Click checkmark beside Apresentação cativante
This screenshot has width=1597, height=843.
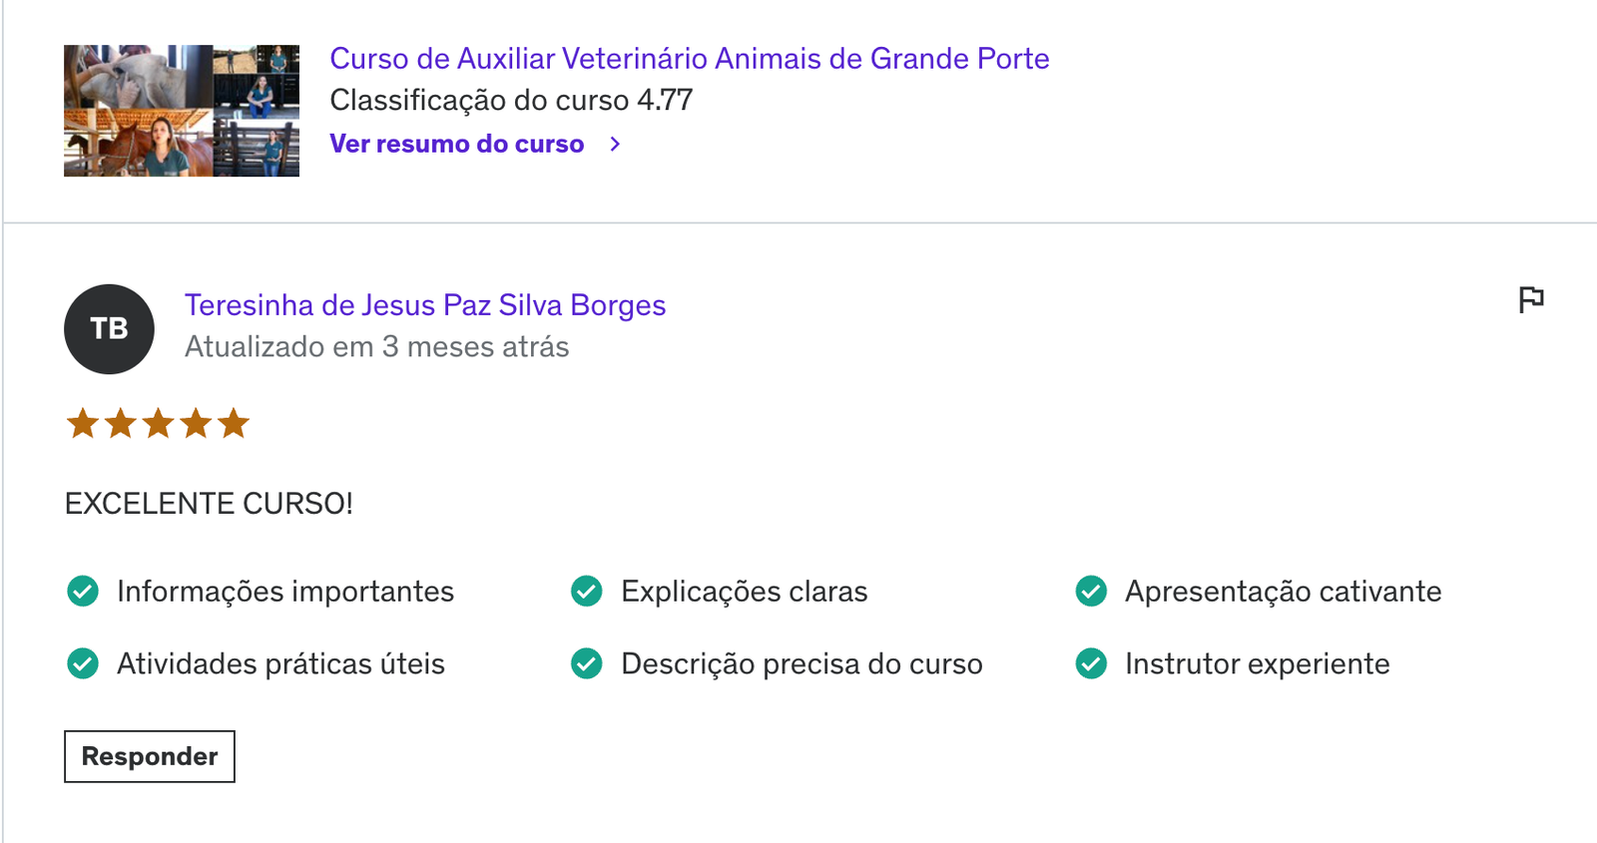pos(1091,592)
